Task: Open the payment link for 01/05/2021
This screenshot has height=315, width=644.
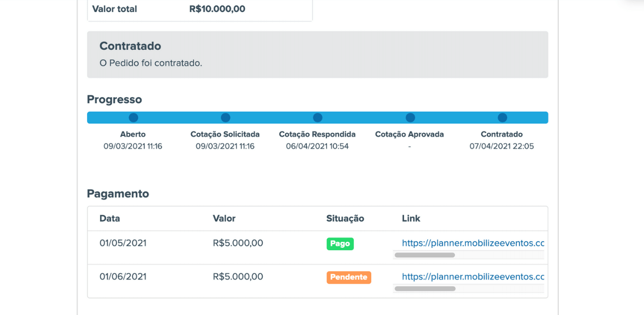Action: (473, 243)
